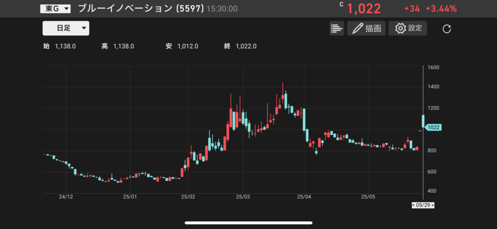Viewport: 497px width, 229px height.
Task: Click the +34 price change
Action: tap(412, 9)
